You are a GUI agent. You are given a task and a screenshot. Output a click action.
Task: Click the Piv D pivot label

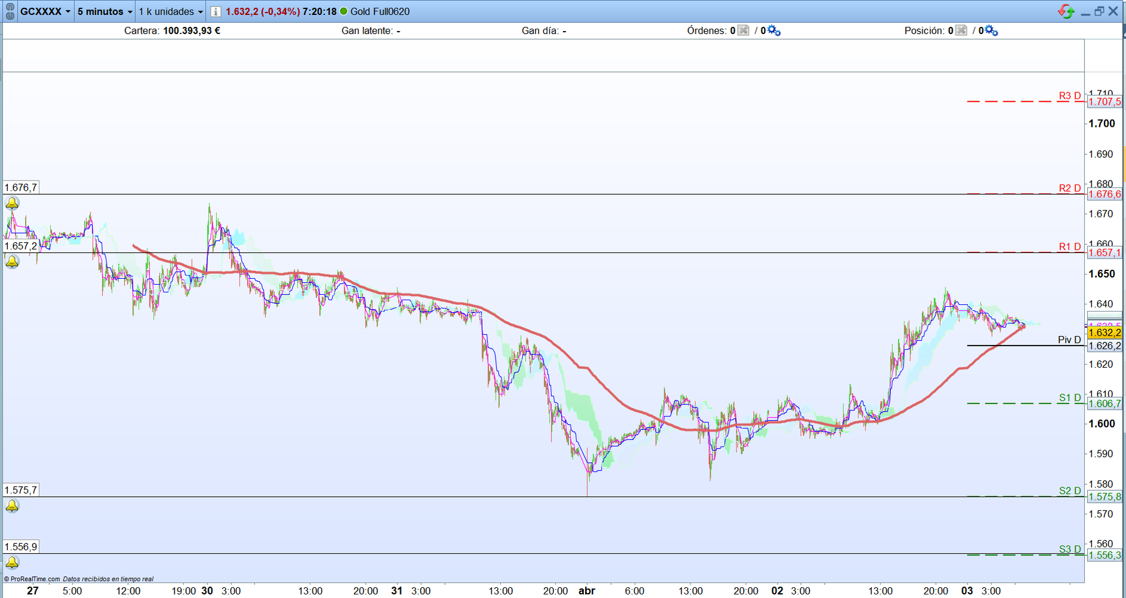pos(1069,340)
